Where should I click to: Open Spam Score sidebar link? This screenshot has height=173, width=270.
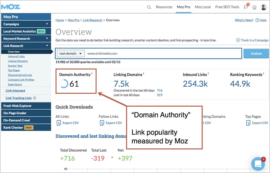click(x=15, y=84)
